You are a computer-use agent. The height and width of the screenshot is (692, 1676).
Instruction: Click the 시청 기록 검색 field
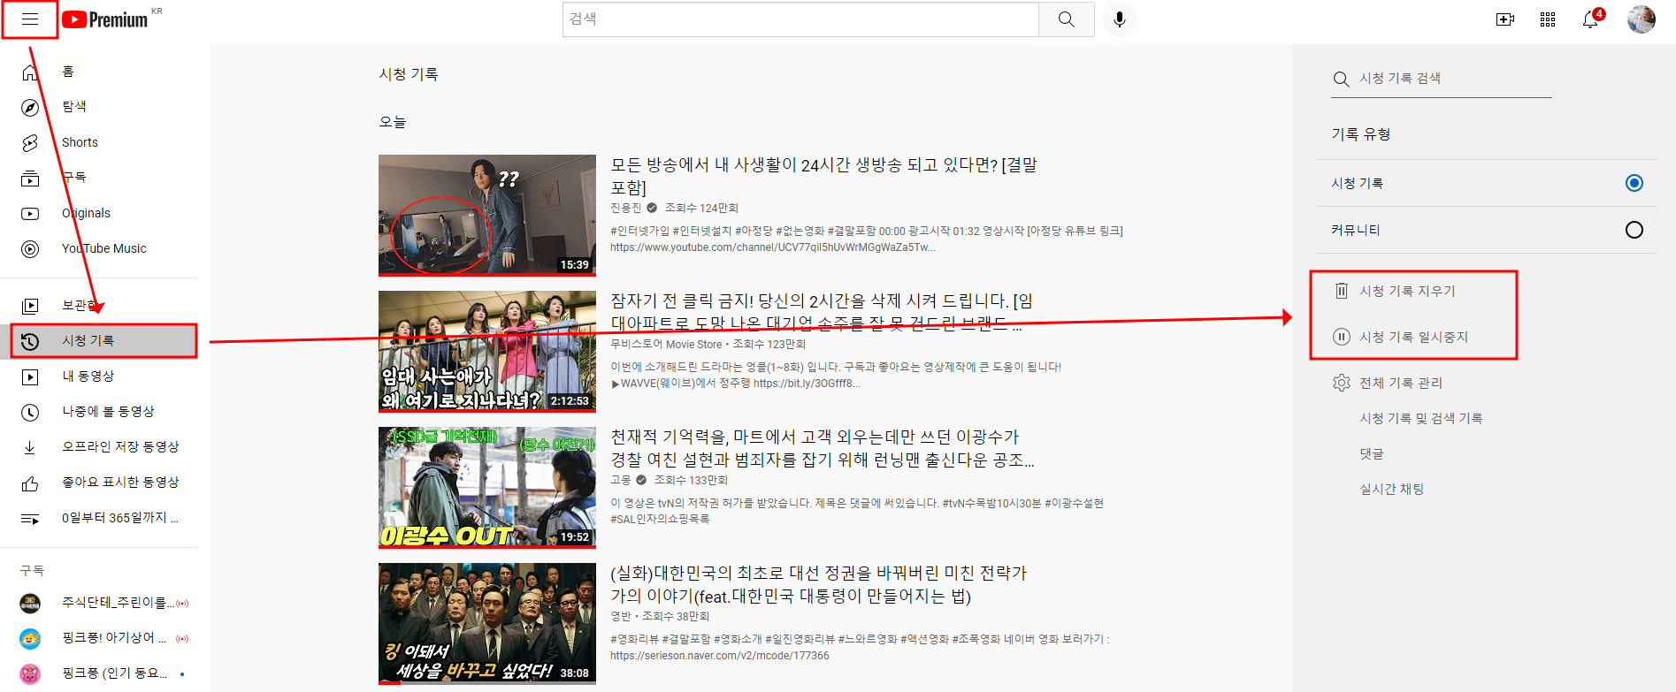pyautogui.click(x=1455, y=79)
